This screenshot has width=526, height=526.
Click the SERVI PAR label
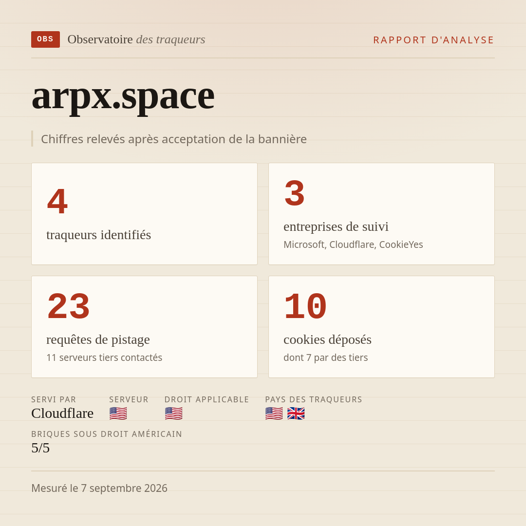[54, 399]
